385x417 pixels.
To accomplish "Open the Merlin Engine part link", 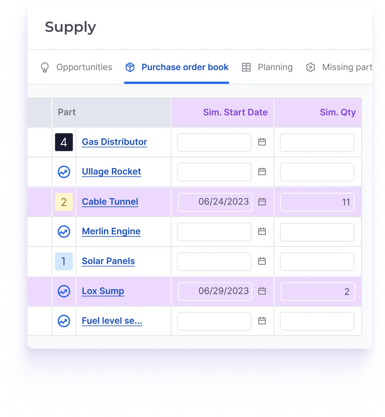I will (111, 231).
